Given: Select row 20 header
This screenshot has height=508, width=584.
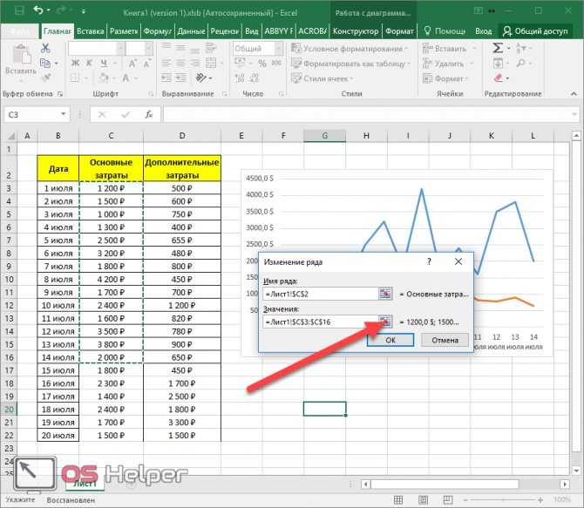Looking at the screenshot, I should pyautogui.click(x=9, y=409).
